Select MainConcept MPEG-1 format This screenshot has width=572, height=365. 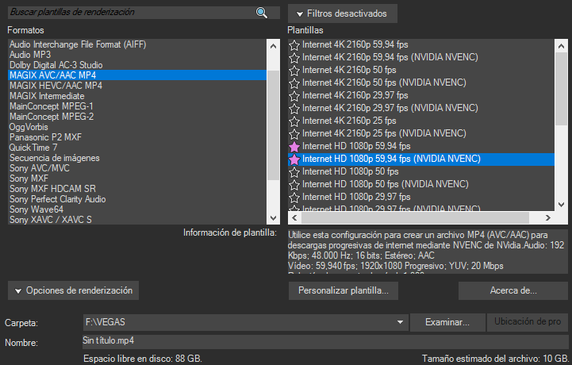pos(137,106)
